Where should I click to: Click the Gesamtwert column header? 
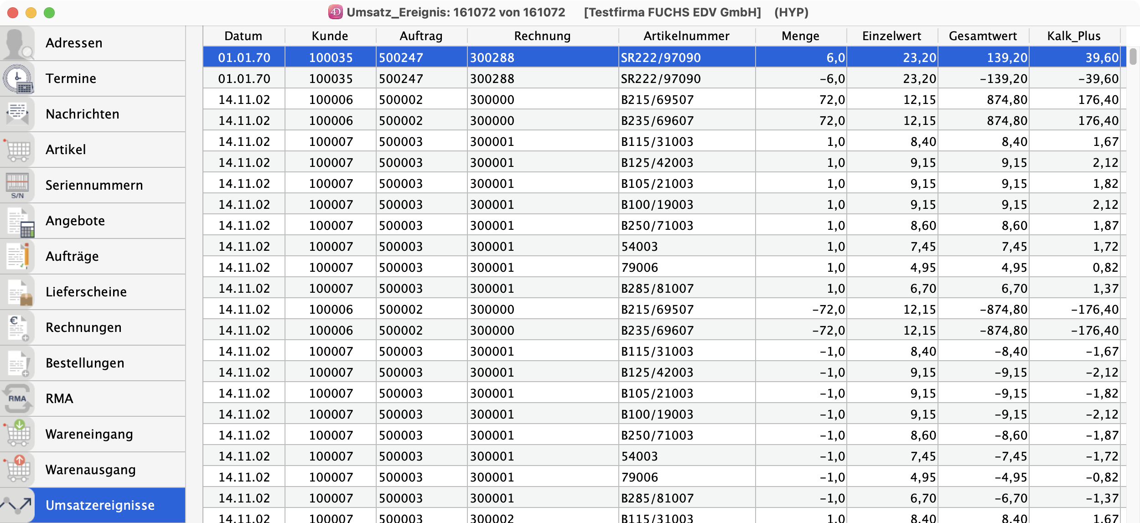(983, 36)
